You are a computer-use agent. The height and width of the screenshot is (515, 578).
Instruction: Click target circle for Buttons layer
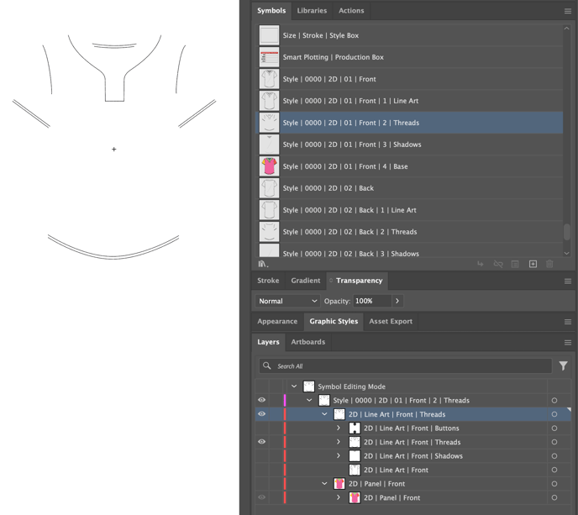(554, 428)
